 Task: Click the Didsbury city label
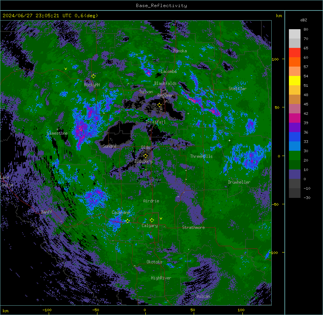point(144,161)
